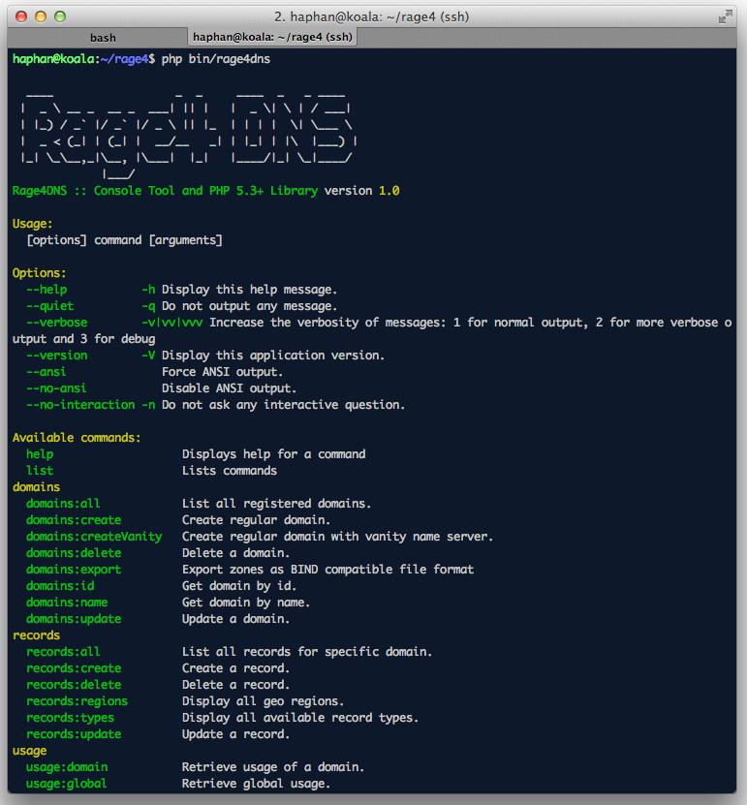Click the 'domains:createVanity' command
Image resolution: width=747 pixels, height=805 pixels.
tap(95, 536)
